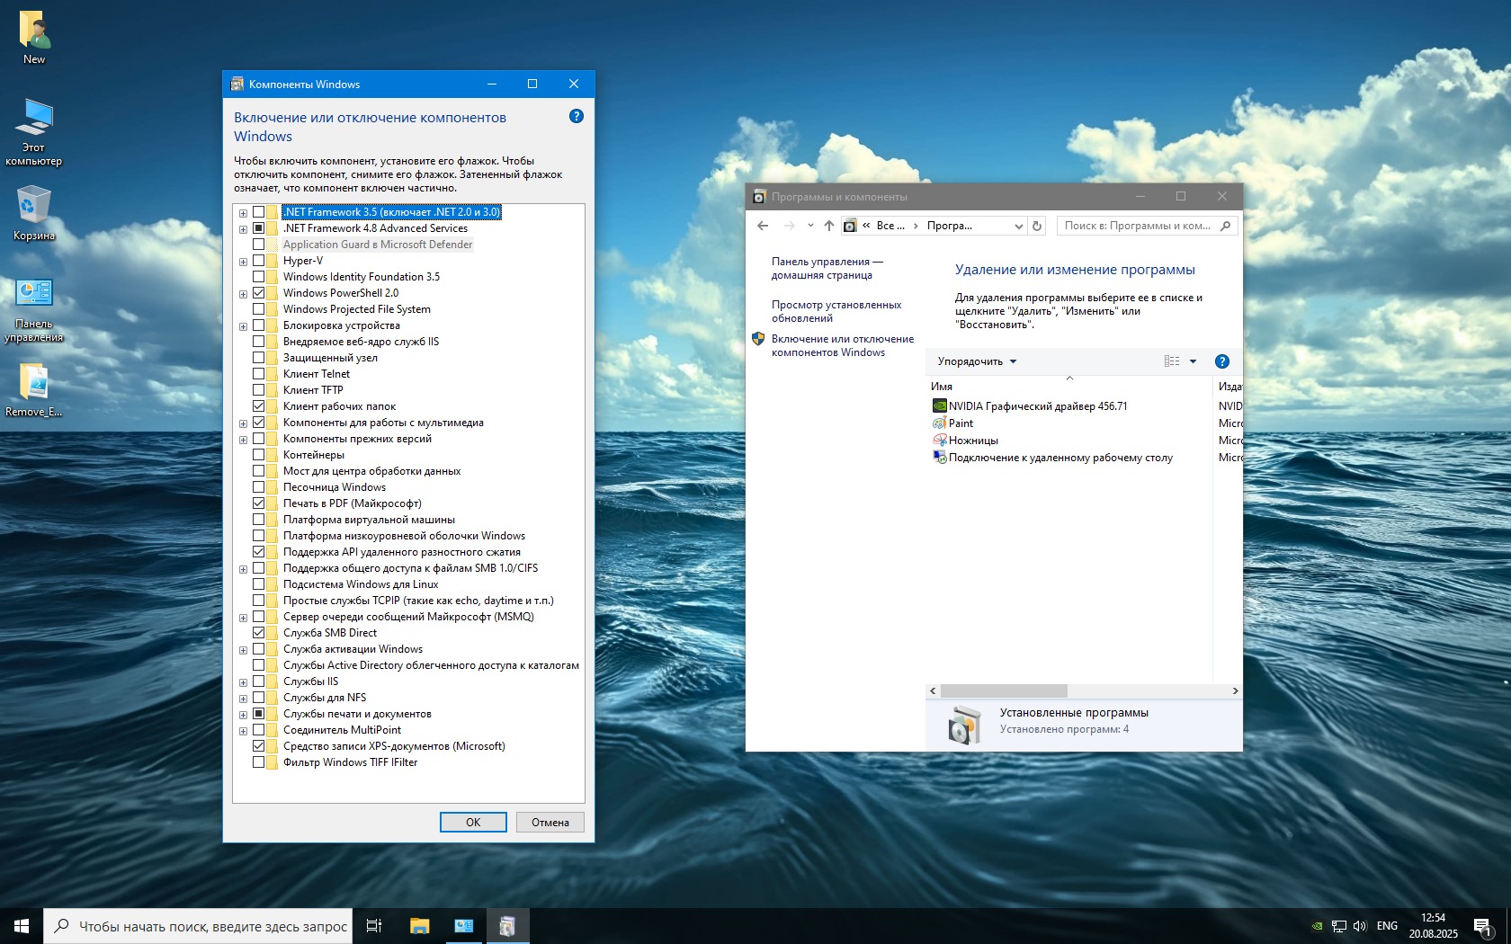Open File Explorer from the taskbar
Viewport: 1511px width, 944px height.
pyautogui.click(x=419, y=926)
